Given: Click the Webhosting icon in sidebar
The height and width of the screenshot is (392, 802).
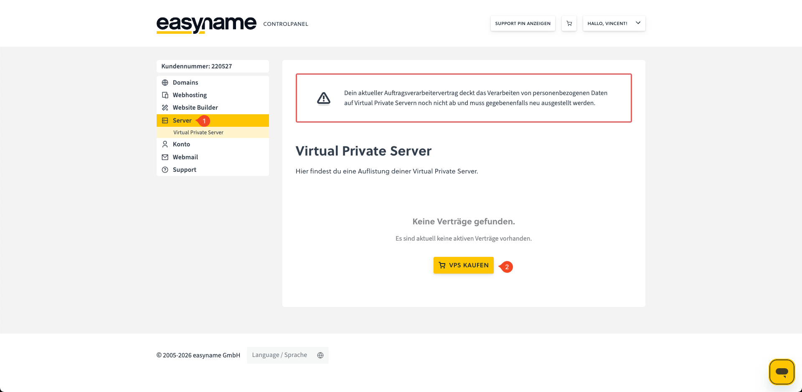Looking at the screenshot, I should pos(165,95).
